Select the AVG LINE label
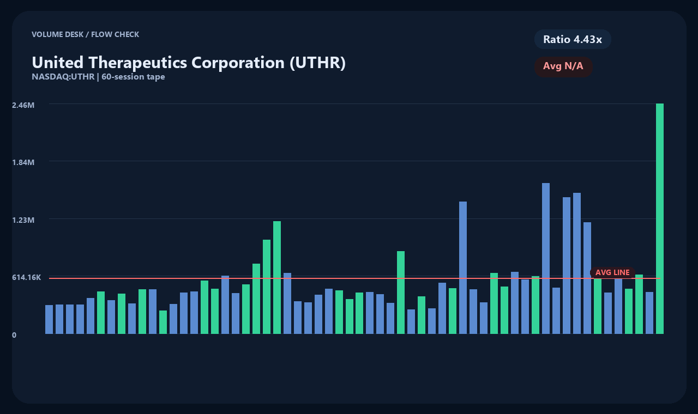Viewport: 698px width, 414px height. tap(612, 272)
